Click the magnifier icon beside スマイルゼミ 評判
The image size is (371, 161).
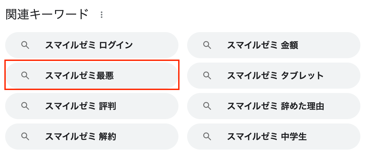pyautogui.click(x=26, y=106)
